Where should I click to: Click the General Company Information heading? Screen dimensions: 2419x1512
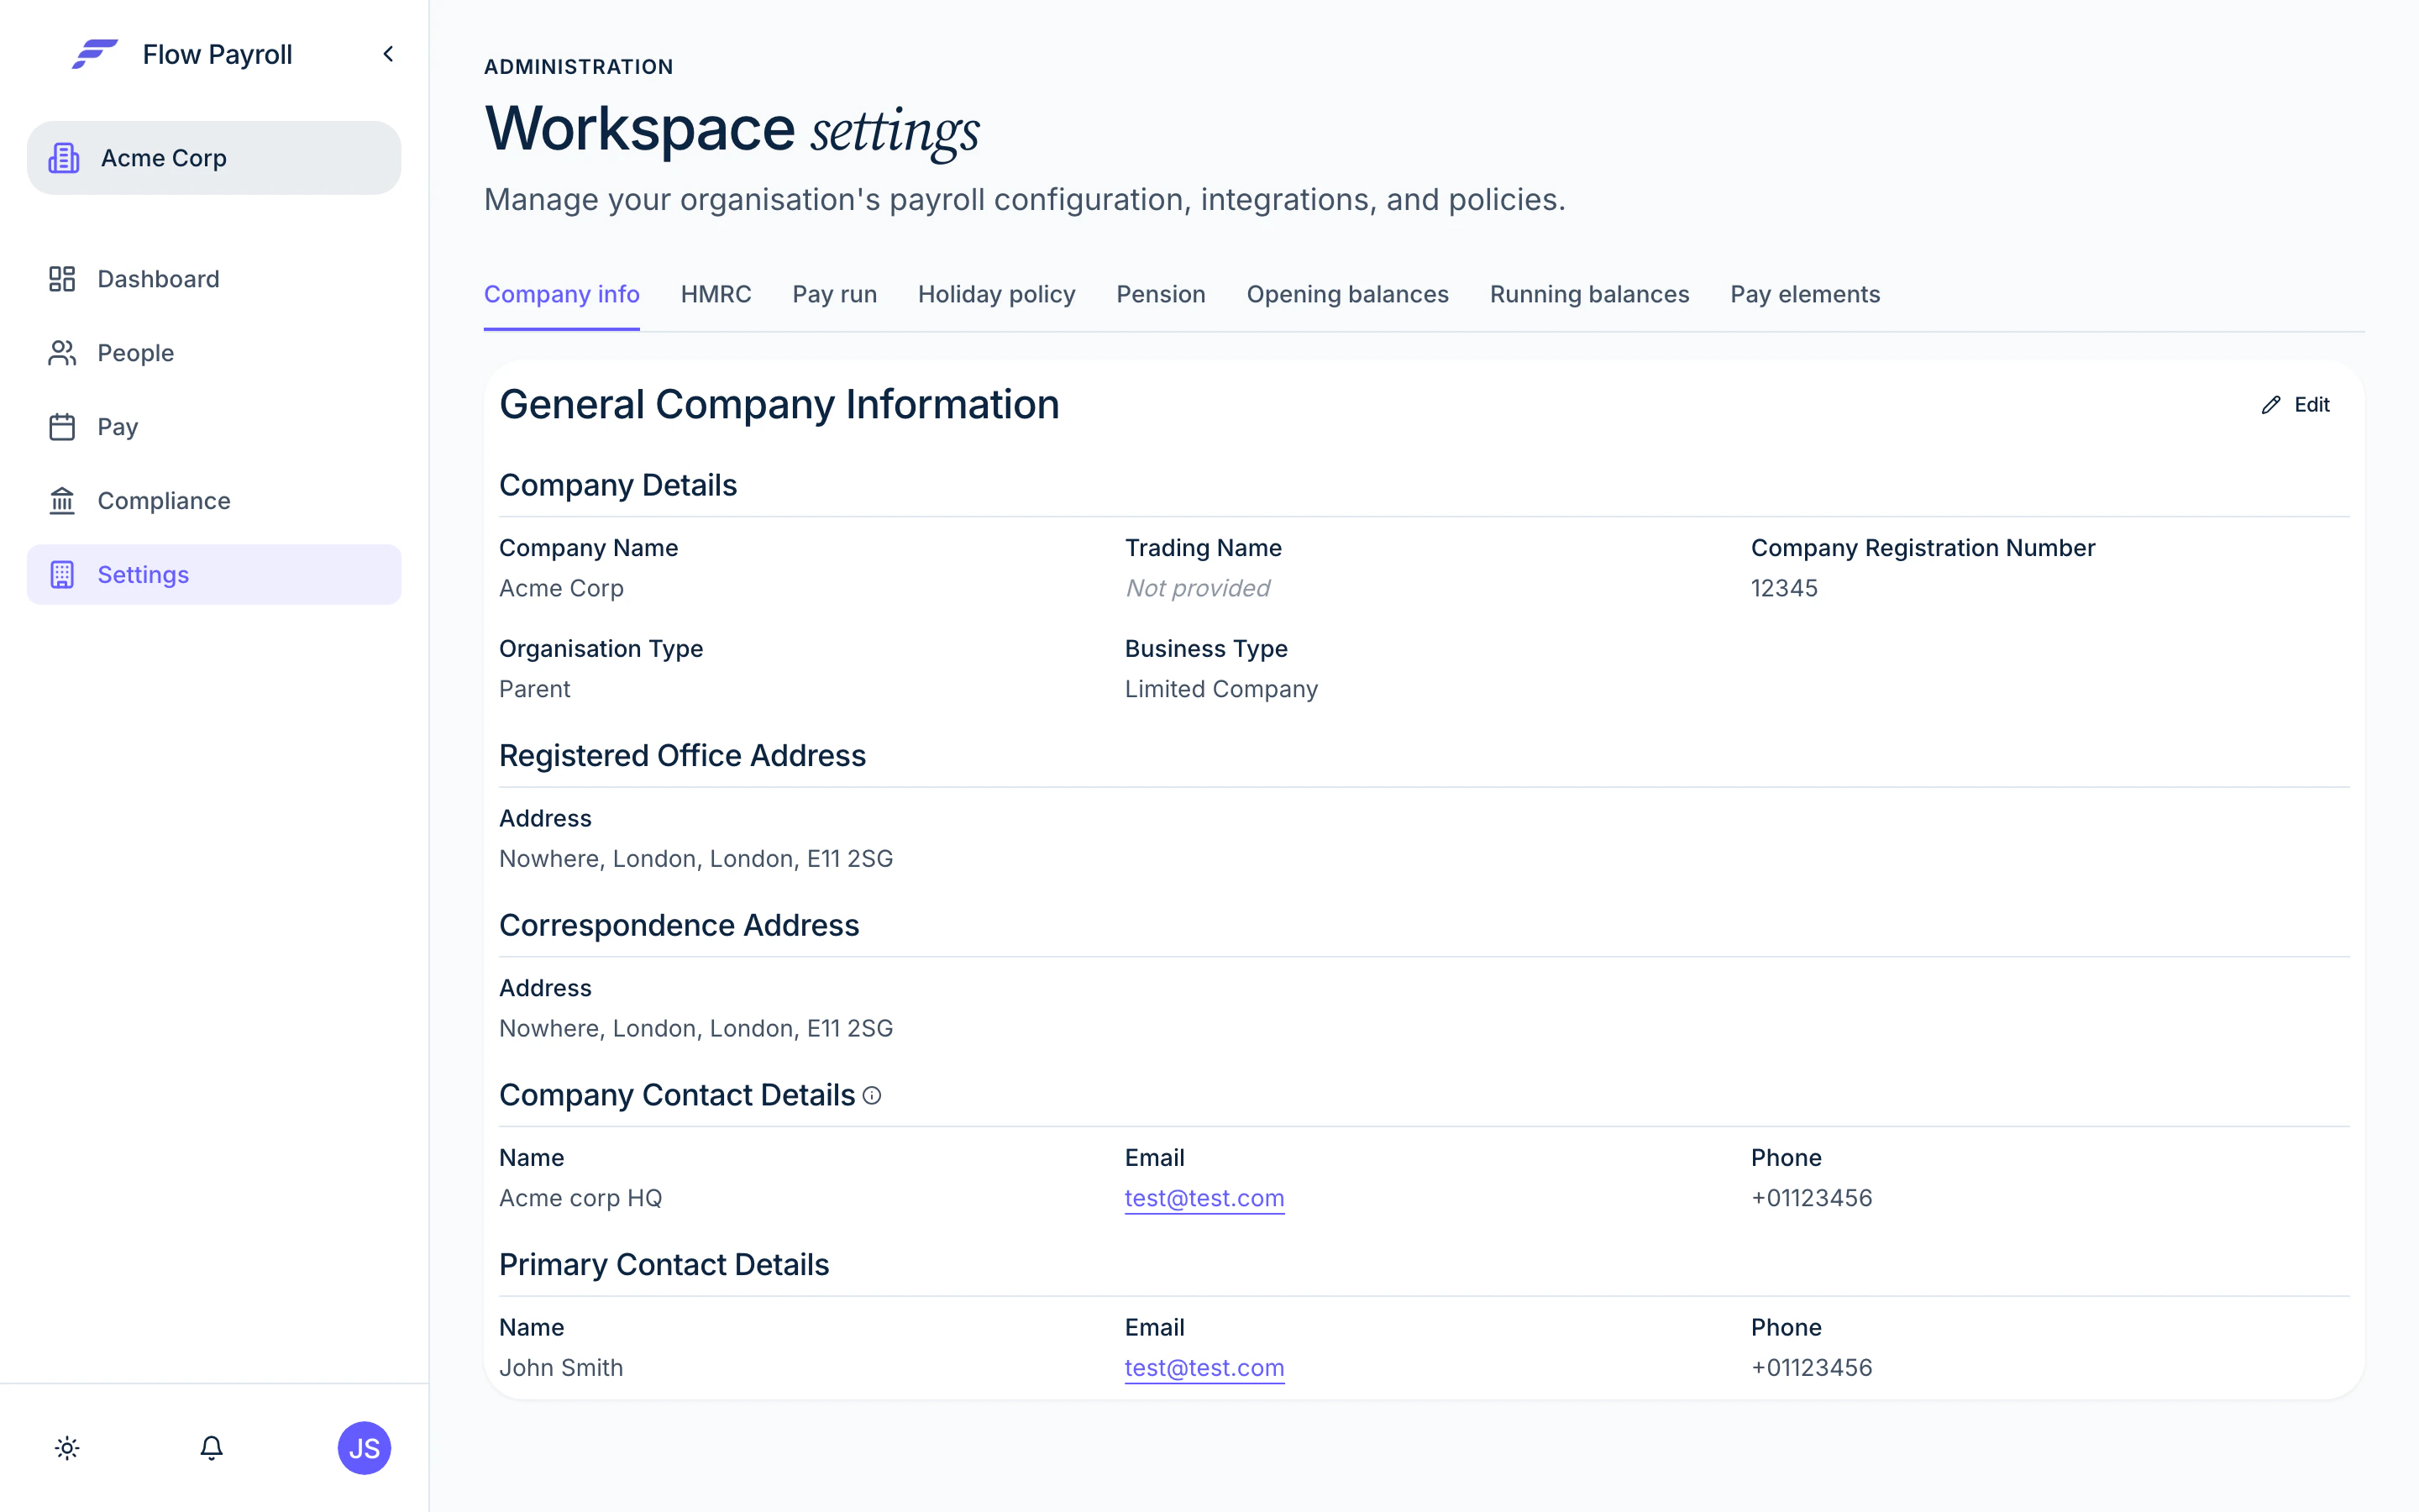point(779,405)
